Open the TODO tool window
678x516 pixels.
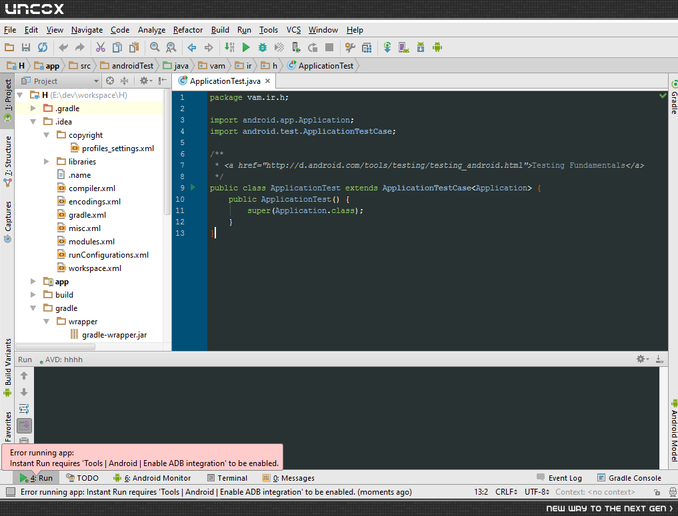point(82,478)
